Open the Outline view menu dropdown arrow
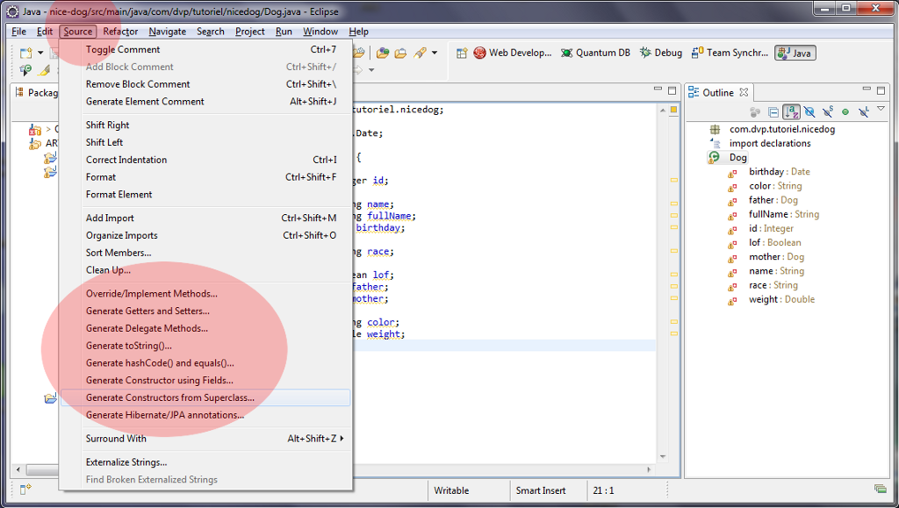 click(881, 110)
